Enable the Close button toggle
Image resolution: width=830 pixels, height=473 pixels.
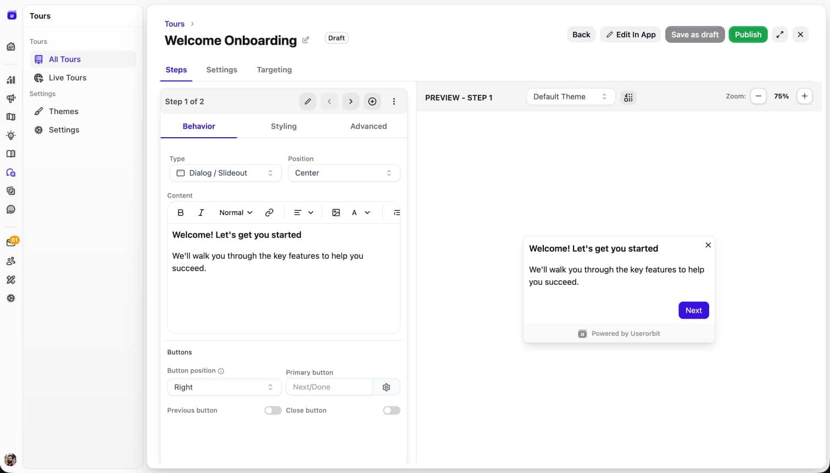pyautogui.click(x=391, y=410)
